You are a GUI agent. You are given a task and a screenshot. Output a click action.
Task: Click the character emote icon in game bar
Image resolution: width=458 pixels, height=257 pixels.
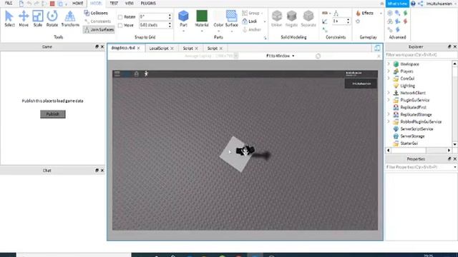(x=146, y=74)
